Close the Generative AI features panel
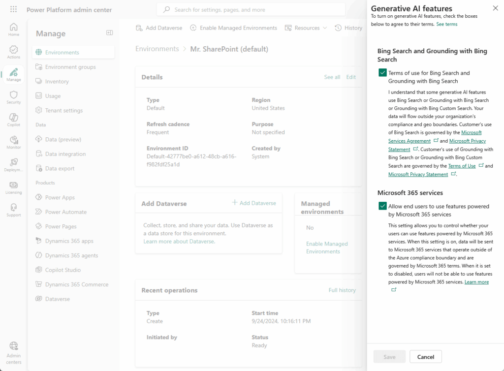Image resolution: width=504 pixels, height=371 pixels. click(495, 8)
